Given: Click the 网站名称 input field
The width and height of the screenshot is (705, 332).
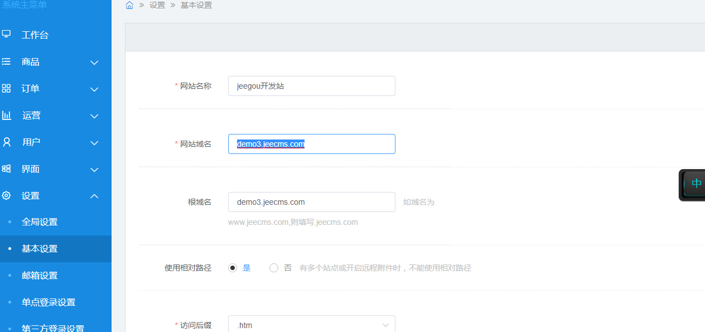Looking at the screenshot, I should pos(312,86).
